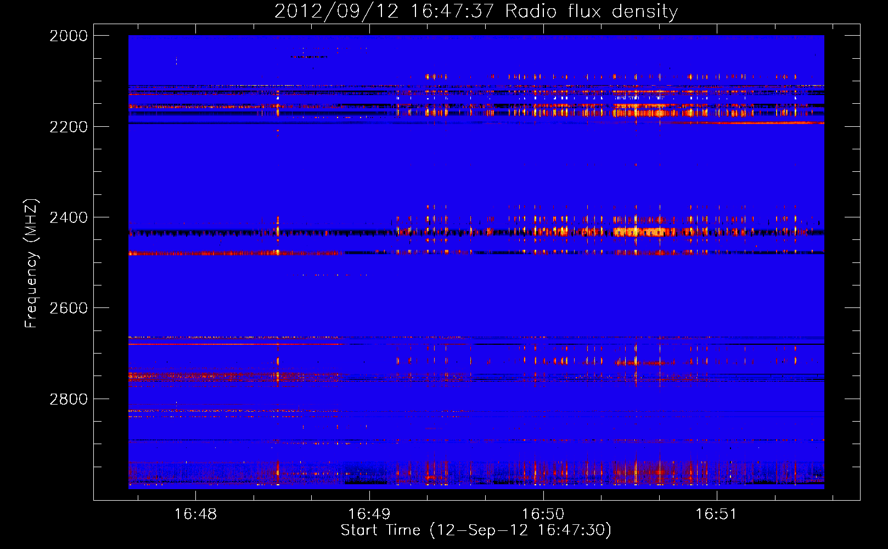This screenshot has height=549, width=888.
Task: Click the 2400 frequency tick label
Action: (69, 217)
